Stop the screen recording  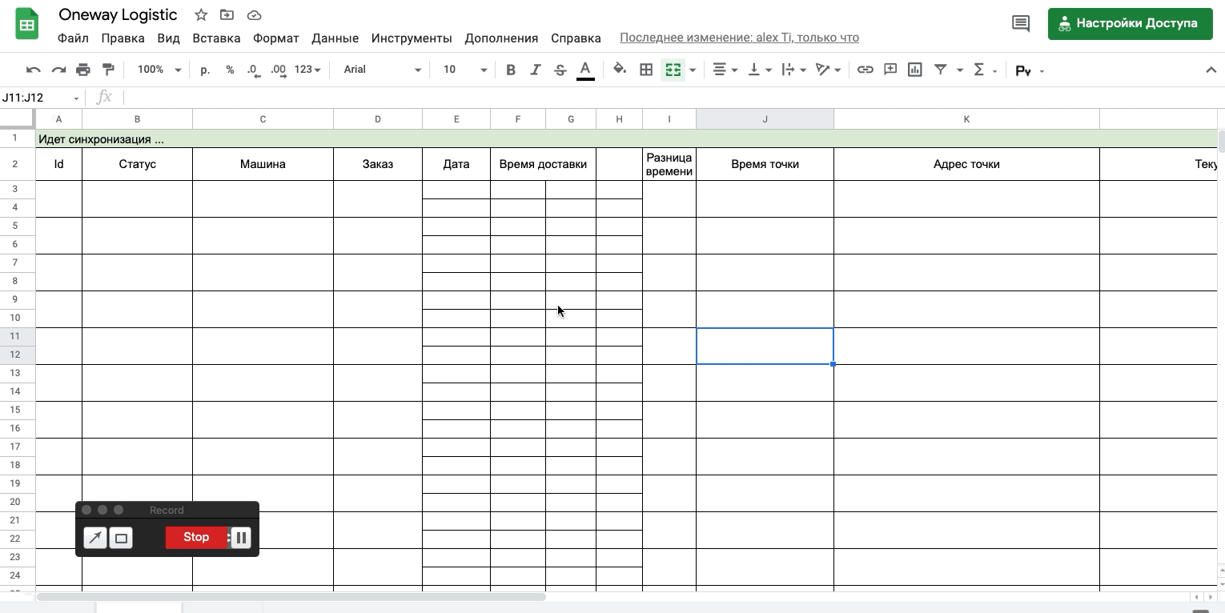[196, 537]
